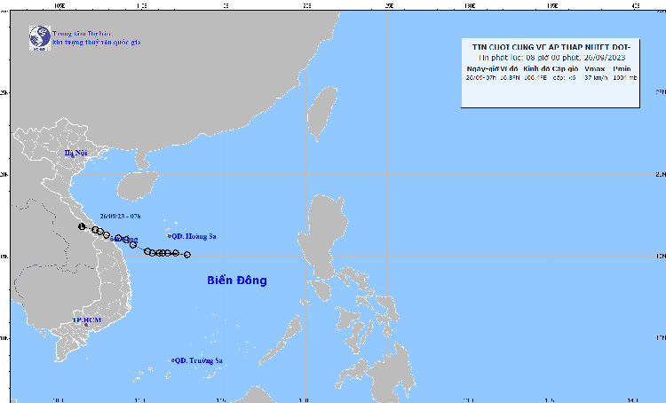Click the TP.HCM city label
Image resolution: width=666 pixels, height=403 pixels.
(87, 320)
